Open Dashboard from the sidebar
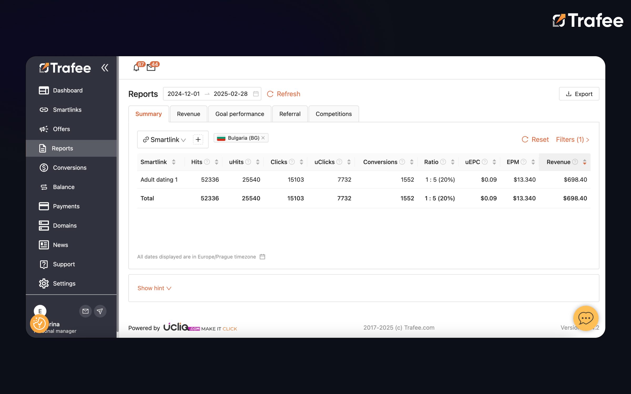The image size is (631, 394). [71, 90]
